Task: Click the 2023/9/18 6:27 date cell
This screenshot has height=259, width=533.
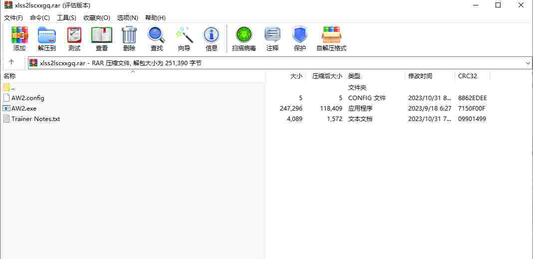Action: click(x=430, y=108)
